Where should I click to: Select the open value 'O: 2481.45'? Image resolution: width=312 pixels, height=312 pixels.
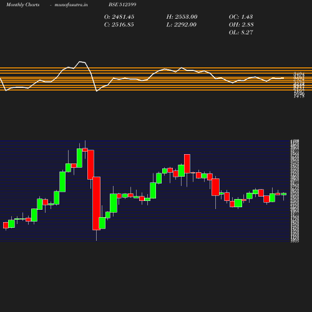point(119,17)
